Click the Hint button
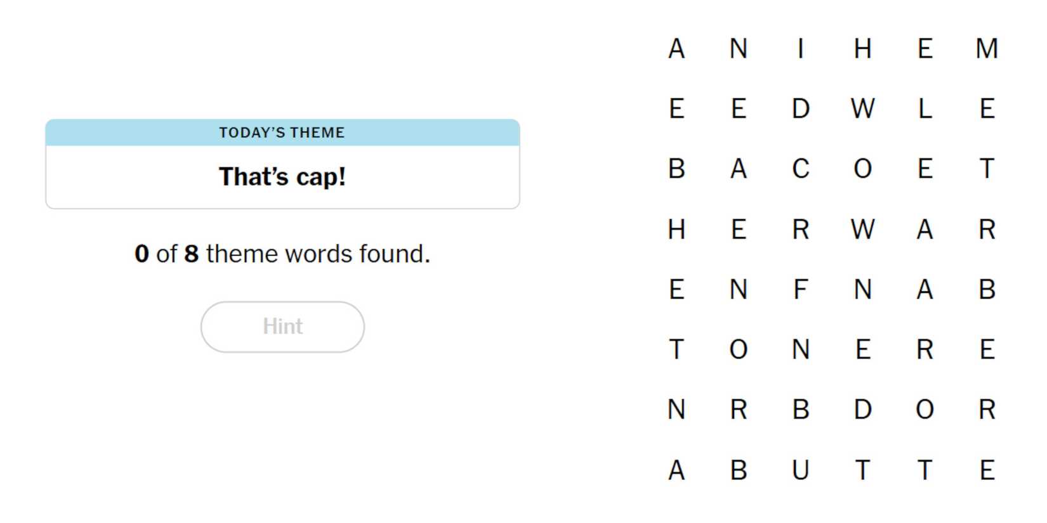The image size is (1047, 523). click(282, 326)
